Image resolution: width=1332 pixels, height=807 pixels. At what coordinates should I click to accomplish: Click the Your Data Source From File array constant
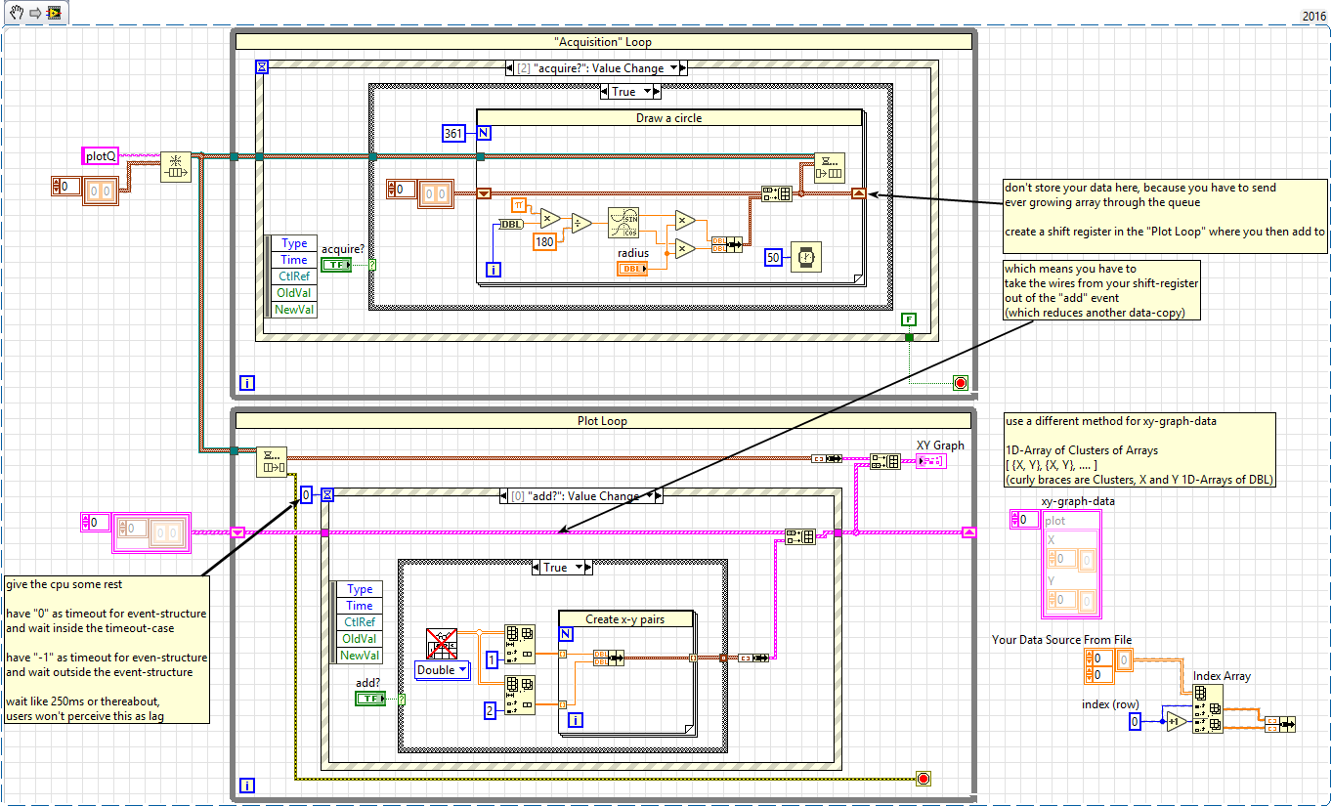(1109, 666)
